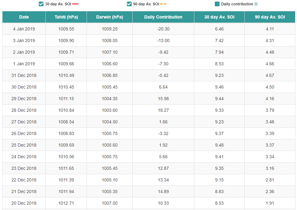Click the orange dashed 90 day legend line
297x210 pixels.
click(x=163, y=4)
